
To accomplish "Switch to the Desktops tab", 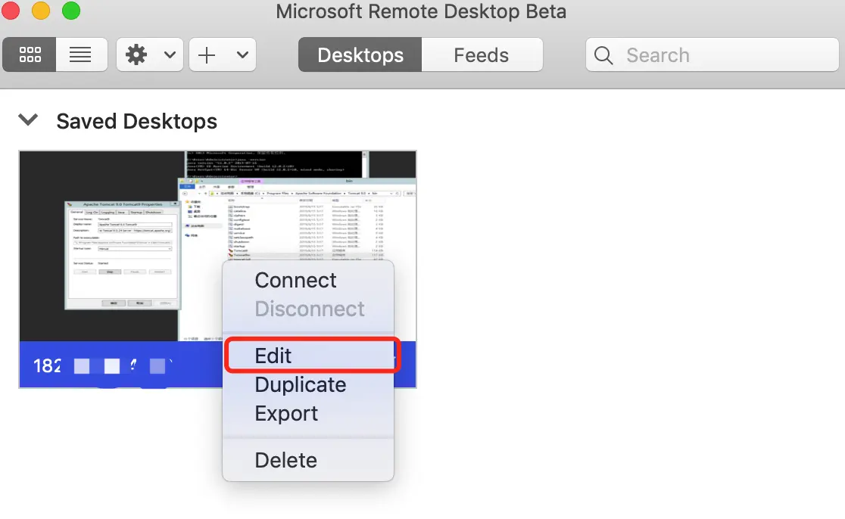I will click(x=360, y=54).
